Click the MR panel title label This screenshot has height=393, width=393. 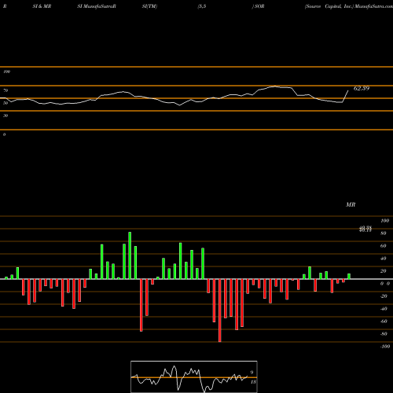point(351,204)
